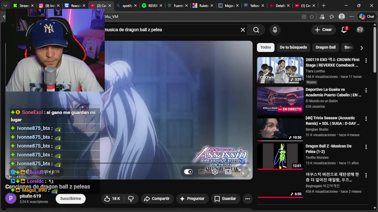Open a new browser tab
The height and width of the screenshot is (212, 378).
point(324,6)
